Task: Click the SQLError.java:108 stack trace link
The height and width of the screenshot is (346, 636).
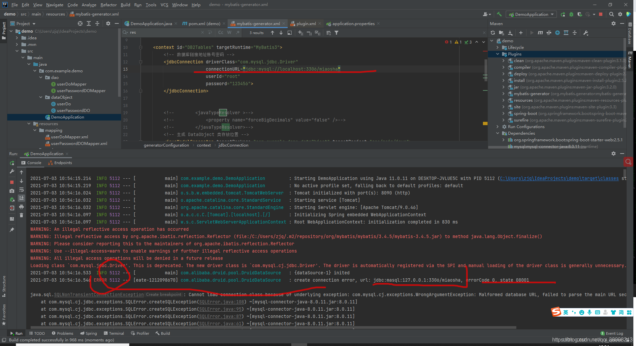Action: (220, 301)
